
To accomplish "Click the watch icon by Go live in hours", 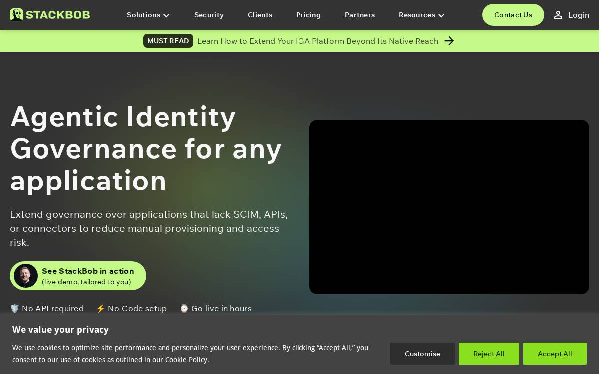I will 184,309.
